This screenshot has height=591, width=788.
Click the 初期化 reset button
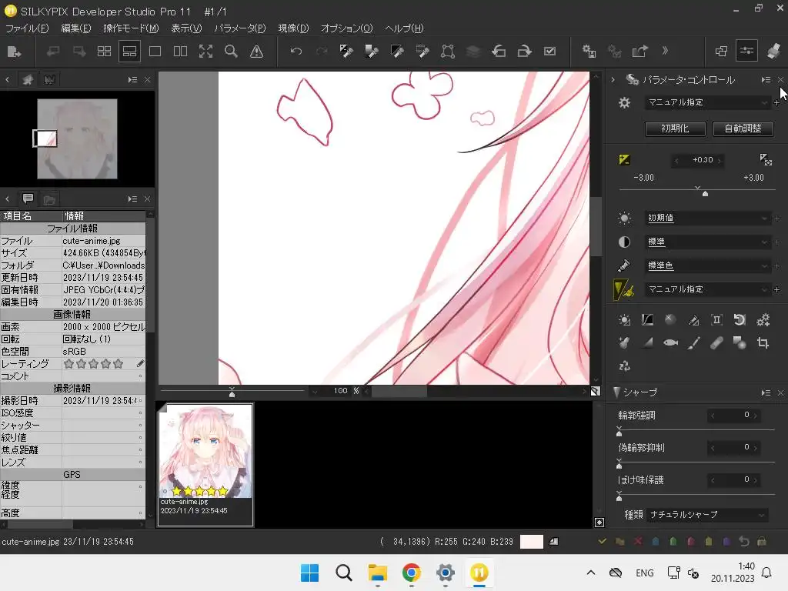click(x=676, y=129)
